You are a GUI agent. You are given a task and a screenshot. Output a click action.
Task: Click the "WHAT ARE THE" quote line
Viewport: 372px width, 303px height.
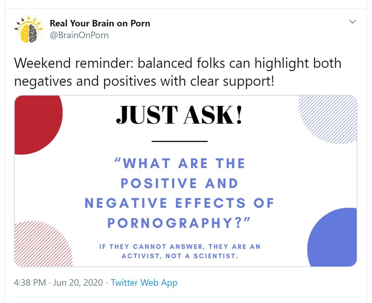click(179, 163)
